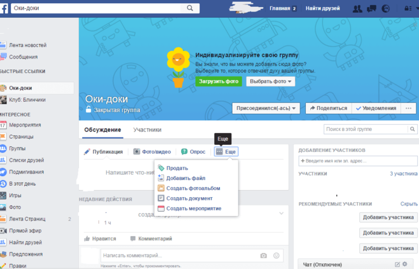Image resolution: width=419 pixels, height=269 pixels.
Task: Select Фото/видео composer tab
Action: tap(152, 151)
